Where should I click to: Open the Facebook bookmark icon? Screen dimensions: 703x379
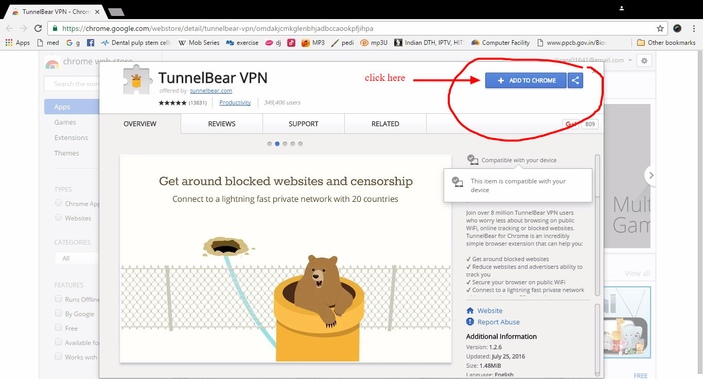tap(91, 43)
